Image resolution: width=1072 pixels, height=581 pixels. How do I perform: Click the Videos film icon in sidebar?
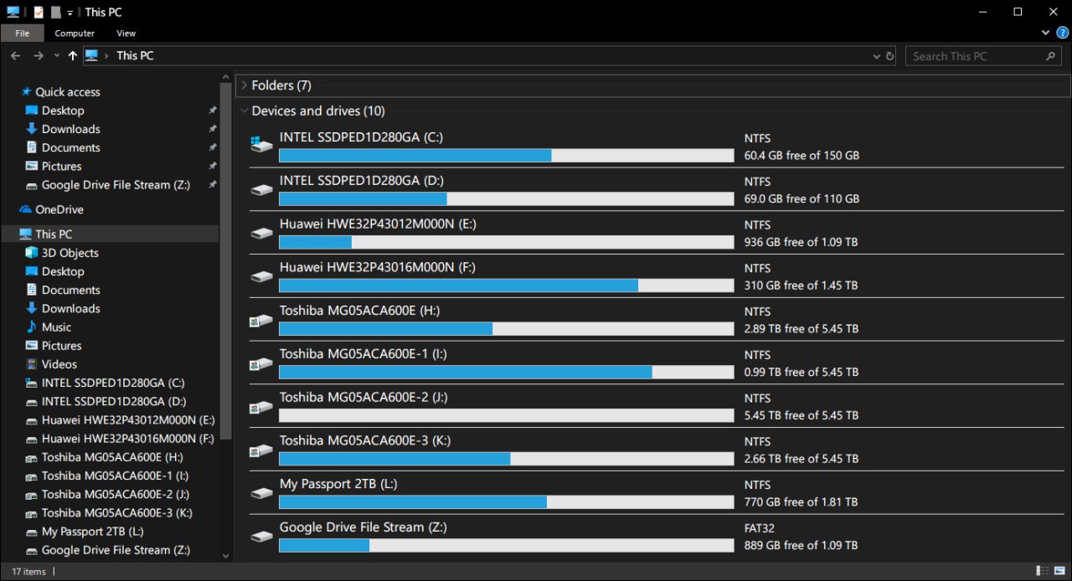click(x=32, y=364)
